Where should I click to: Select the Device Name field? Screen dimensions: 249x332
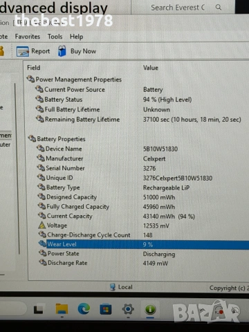[x=64, y=149]
